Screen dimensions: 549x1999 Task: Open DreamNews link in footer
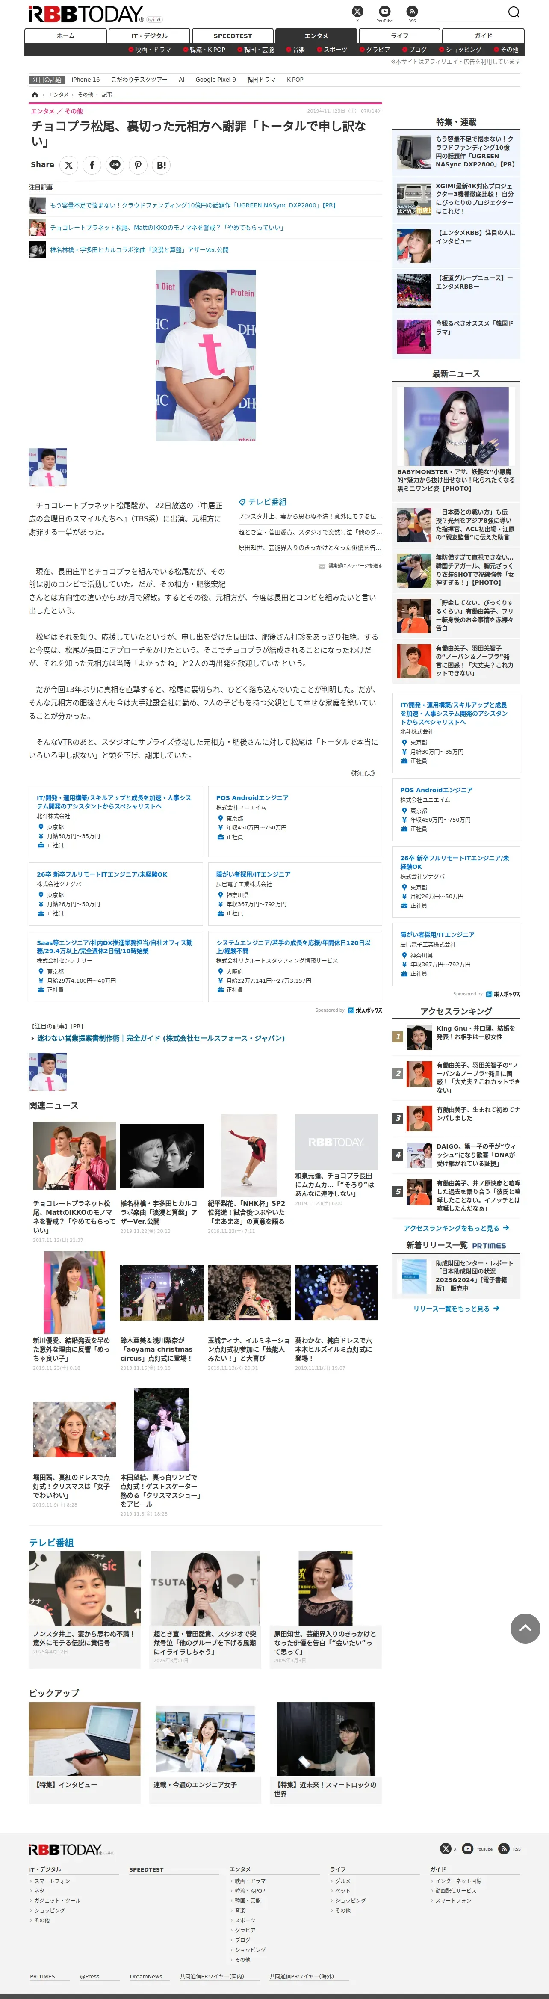tap(146, 1976)
